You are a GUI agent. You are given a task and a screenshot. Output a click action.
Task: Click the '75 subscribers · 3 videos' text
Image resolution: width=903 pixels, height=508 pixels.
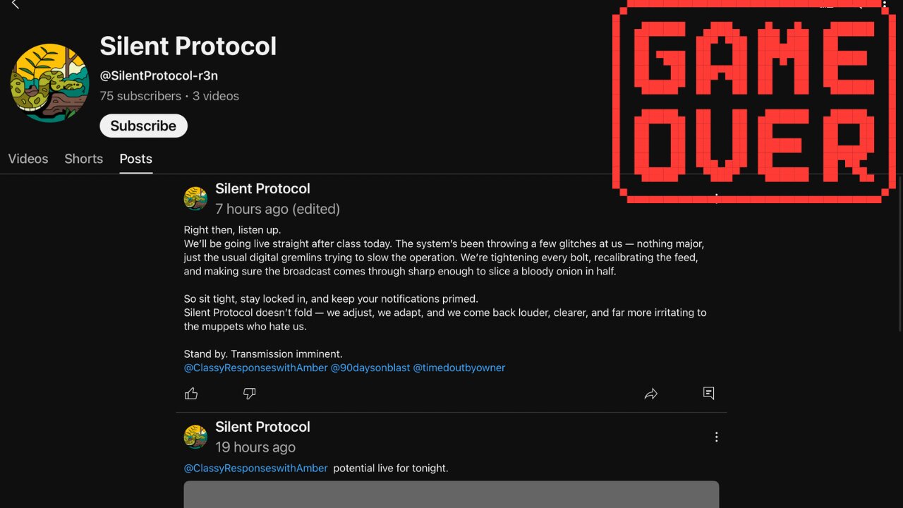click(x=169, y=96)
